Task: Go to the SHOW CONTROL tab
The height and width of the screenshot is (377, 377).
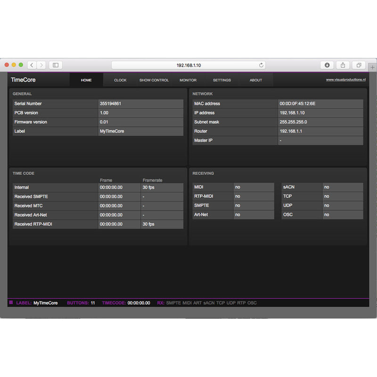Action: [x=154, y=80]
